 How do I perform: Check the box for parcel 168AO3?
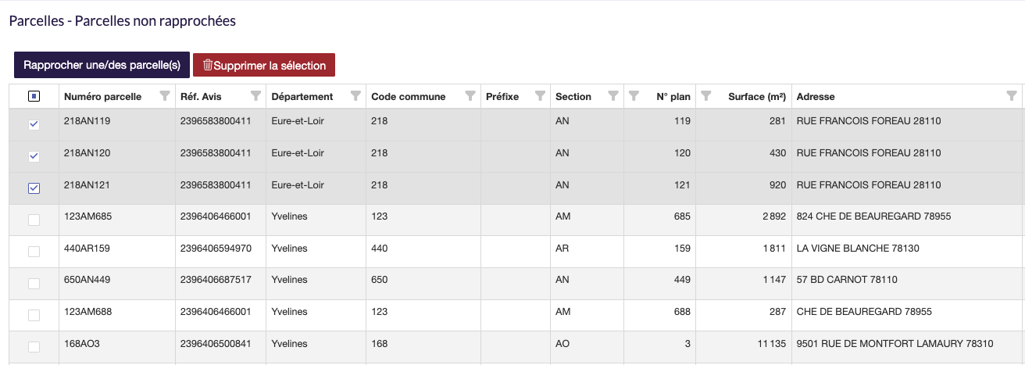click(x=34, y=346)
